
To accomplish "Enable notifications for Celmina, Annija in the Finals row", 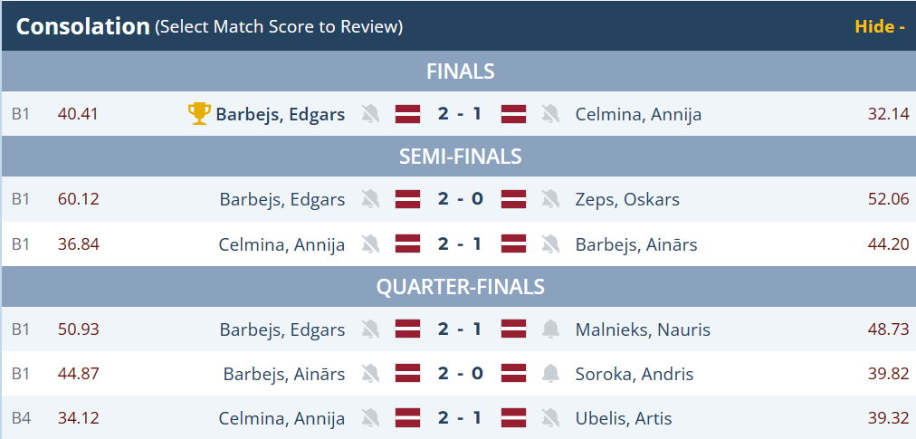I will (550, 114).
